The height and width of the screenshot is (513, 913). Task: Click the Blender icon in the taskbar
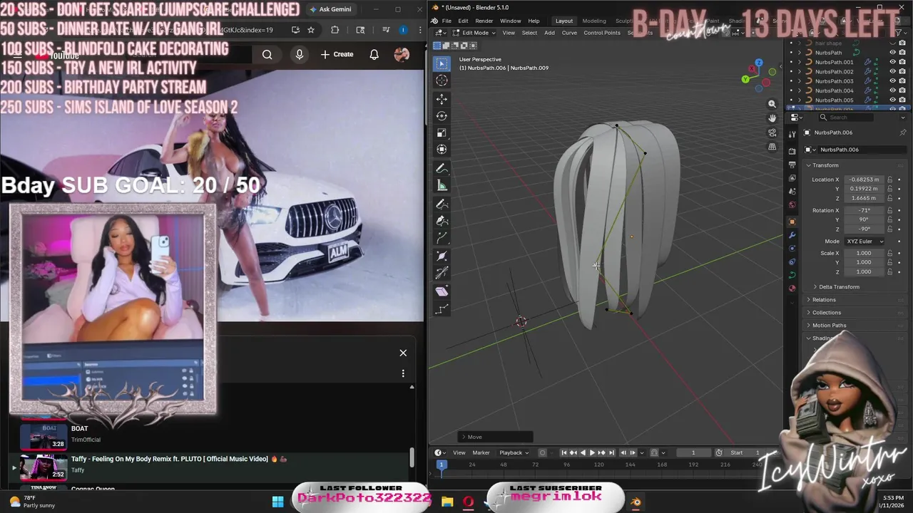click(x=636, y=502)
